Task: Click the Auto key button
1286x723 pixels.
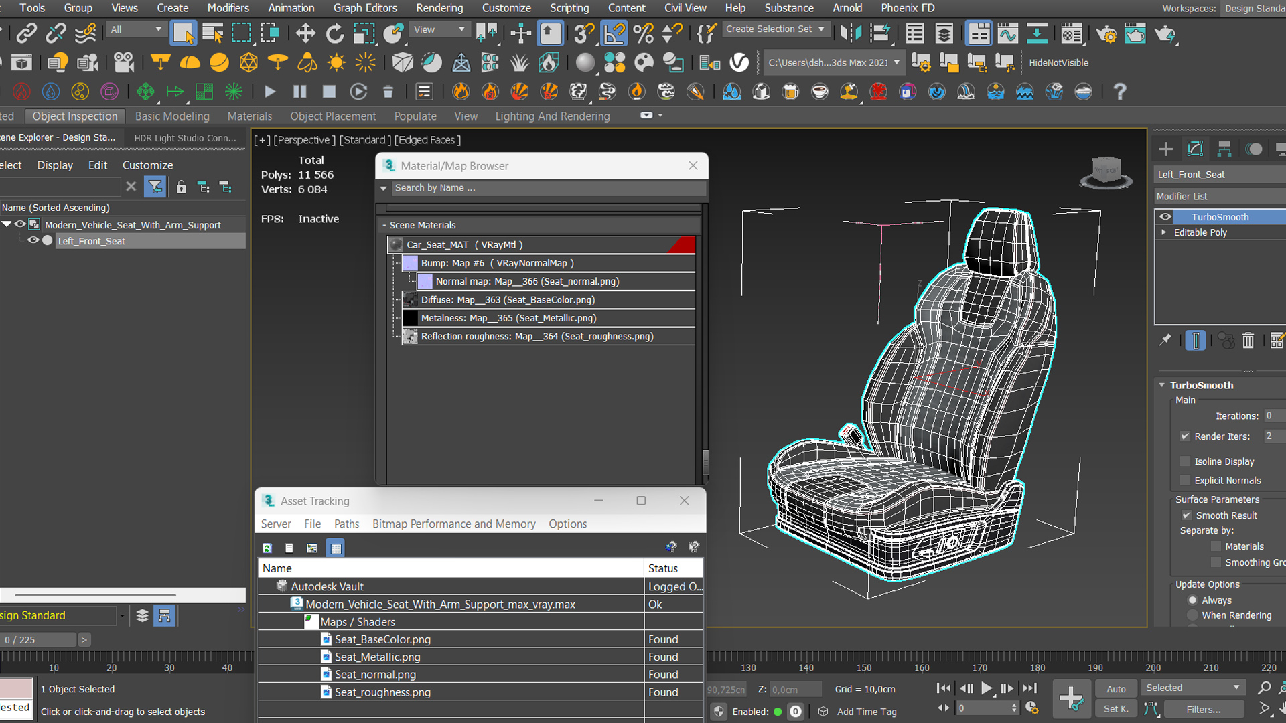Action: point(1116,688)
